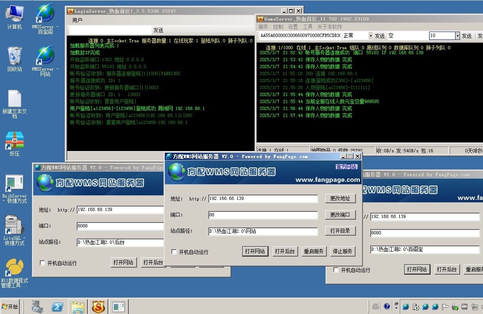483x314 pixels.
Task: Click the 更改地址 button
Action: pyautogui.click(x=340, y=198)
